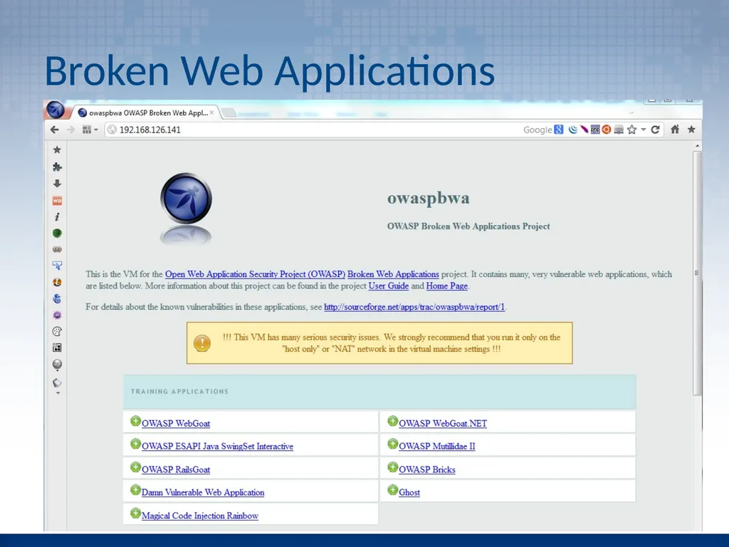Open the OWASP RailsGoat link

(x=176, y=469)
